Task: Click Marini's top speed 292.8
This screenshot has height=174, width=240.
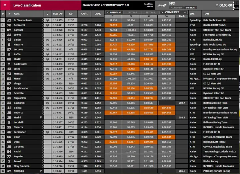Action: coord(182,117)
